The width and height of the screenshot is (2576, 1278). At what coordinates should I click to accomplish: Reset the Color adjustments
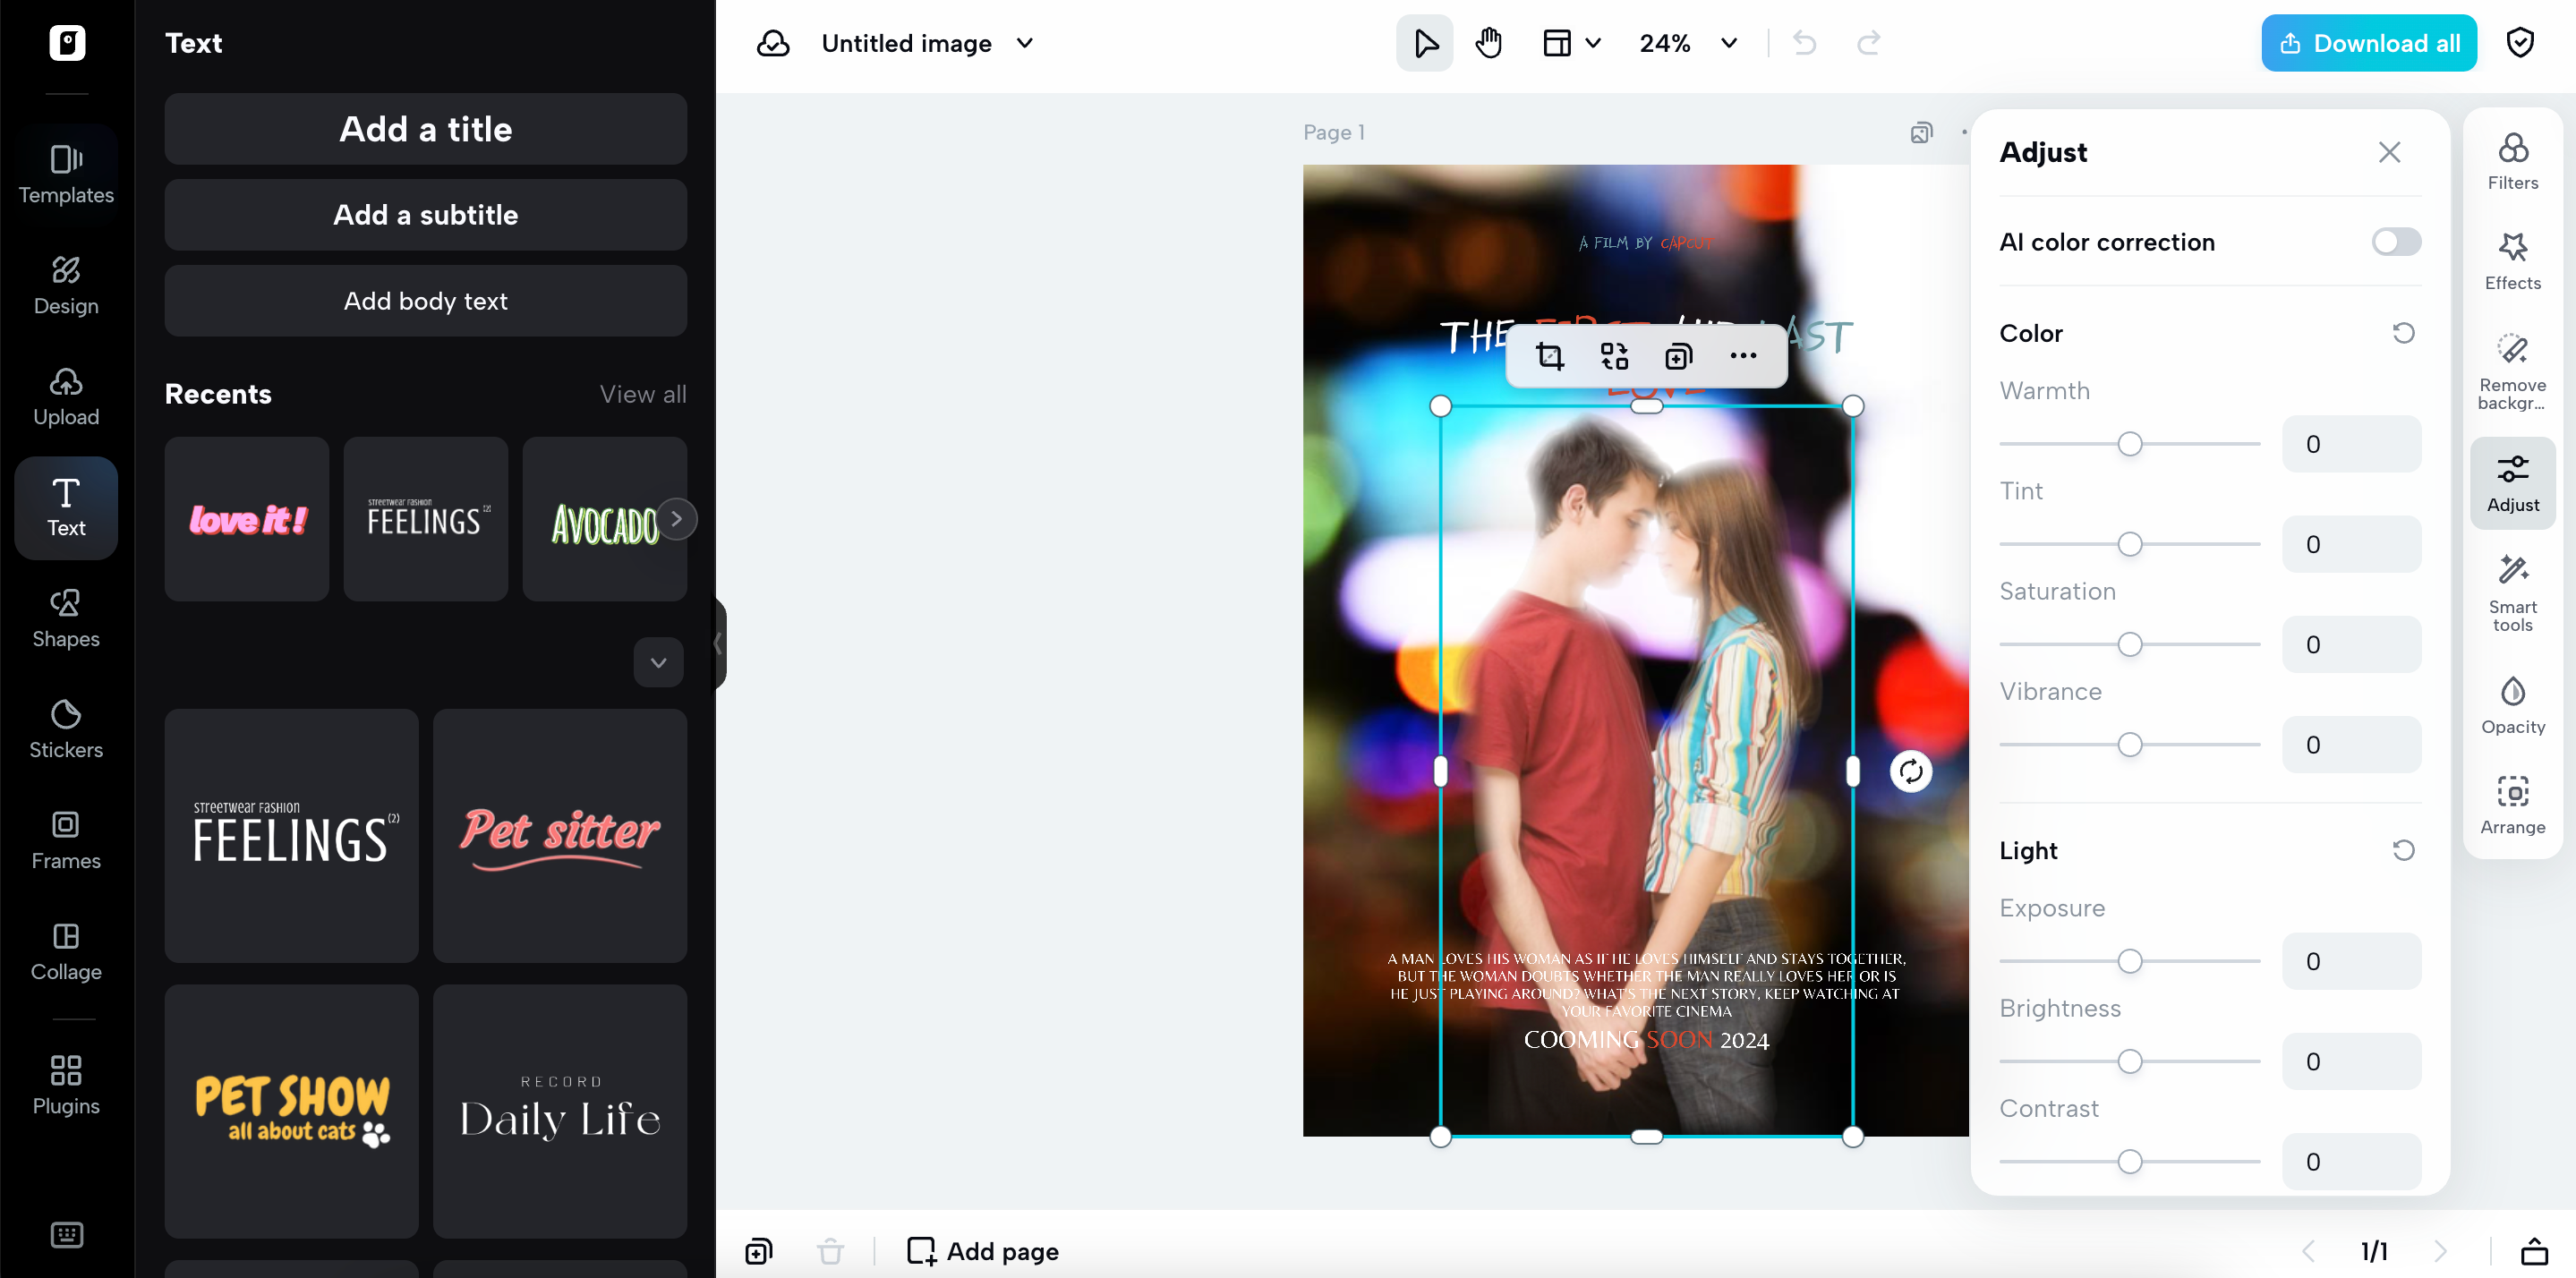[2404, 332]
